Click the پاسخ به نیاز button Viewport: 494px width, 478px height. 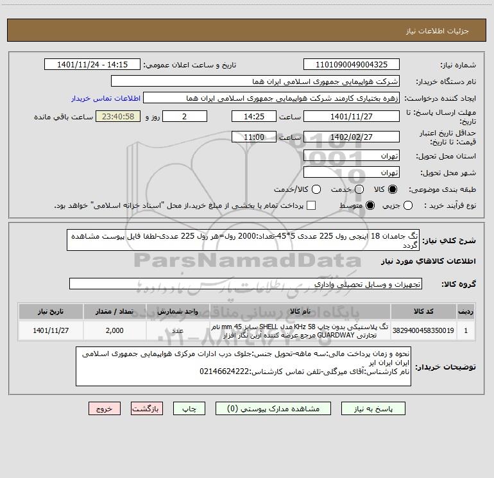[x=373, y=409]
